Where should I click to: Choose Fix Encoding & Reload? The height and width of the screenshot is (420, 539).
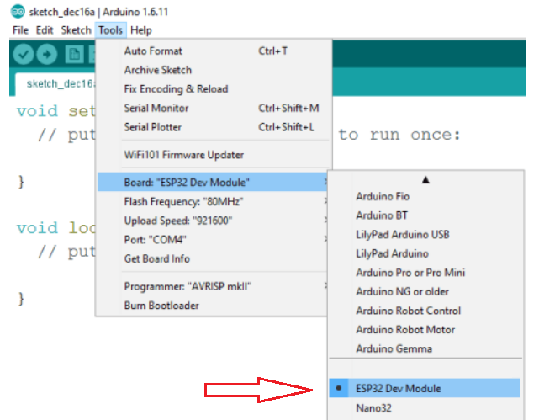213,89
